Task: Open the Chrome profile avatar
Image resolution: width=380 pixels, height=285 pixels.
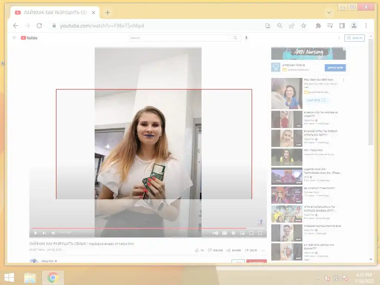Action: click(x=354, y=26)
